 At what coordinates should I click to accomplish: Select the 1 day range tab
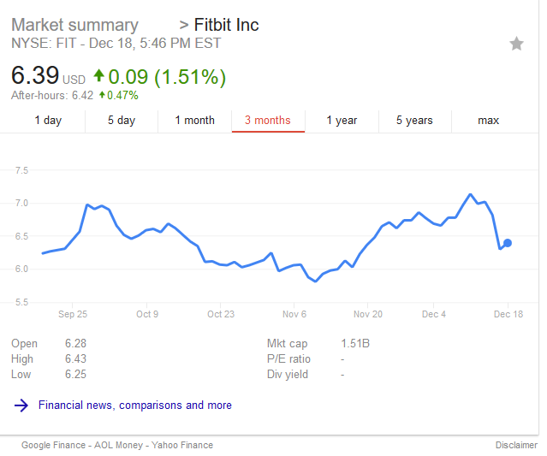48,121
